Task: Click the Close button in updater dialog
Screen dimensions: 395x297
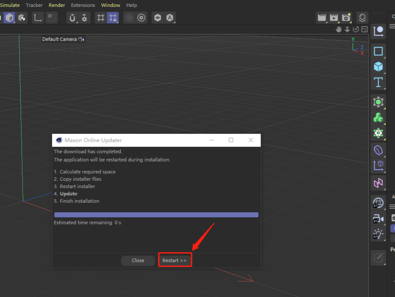Action: point(138,260)
